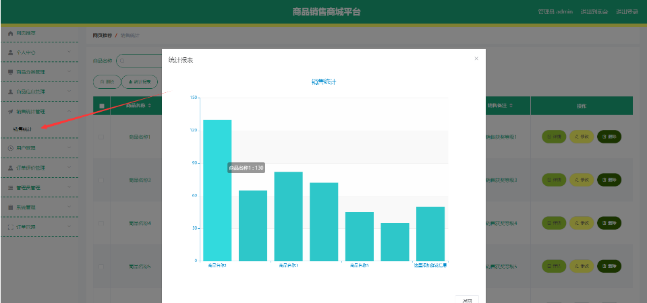Click the 统计报表 dialog title
Viewport: 647px width, 303px height.
181,61
